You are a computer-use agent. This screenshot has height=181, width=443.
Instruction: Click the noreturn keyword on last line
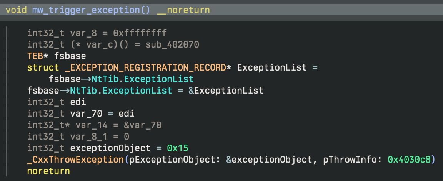tap(48, 171)
